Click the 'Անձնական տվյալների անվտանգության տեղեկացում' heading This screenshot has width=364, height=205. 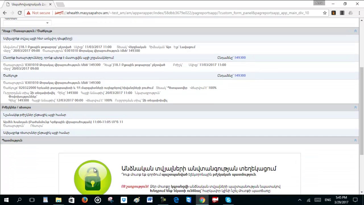(x=199, y=169)
